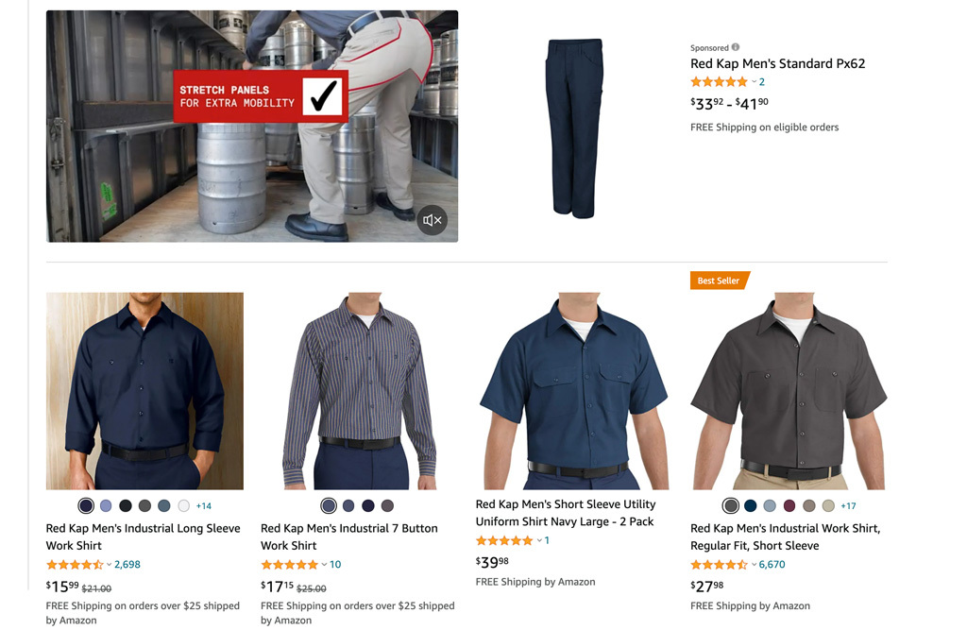
Task: Select white swatch for Long Sleeve Work Shirt
Action: click(x=184, y=505)
